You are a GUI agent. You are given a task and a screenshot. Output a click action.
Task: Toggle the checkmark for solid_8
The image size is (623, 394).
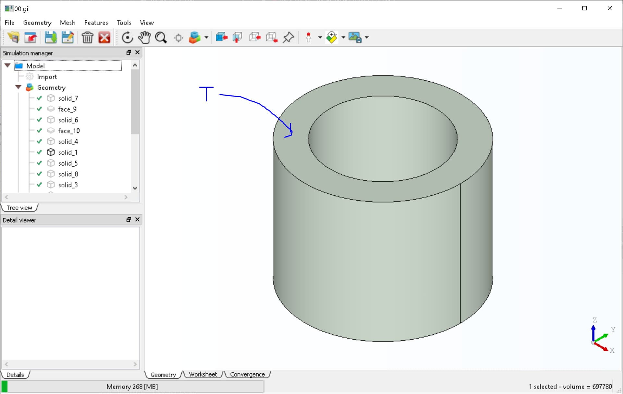[40, 174]
